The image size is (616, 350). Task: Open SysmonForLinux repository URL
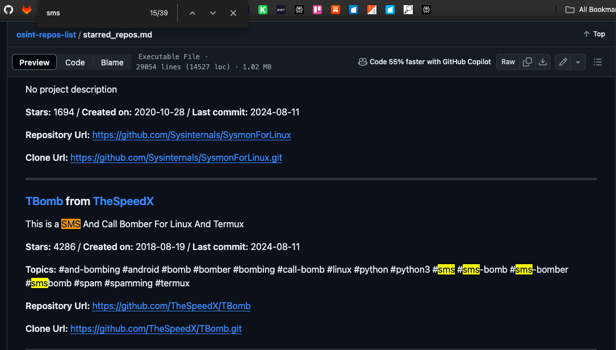(x=192, y=135)
